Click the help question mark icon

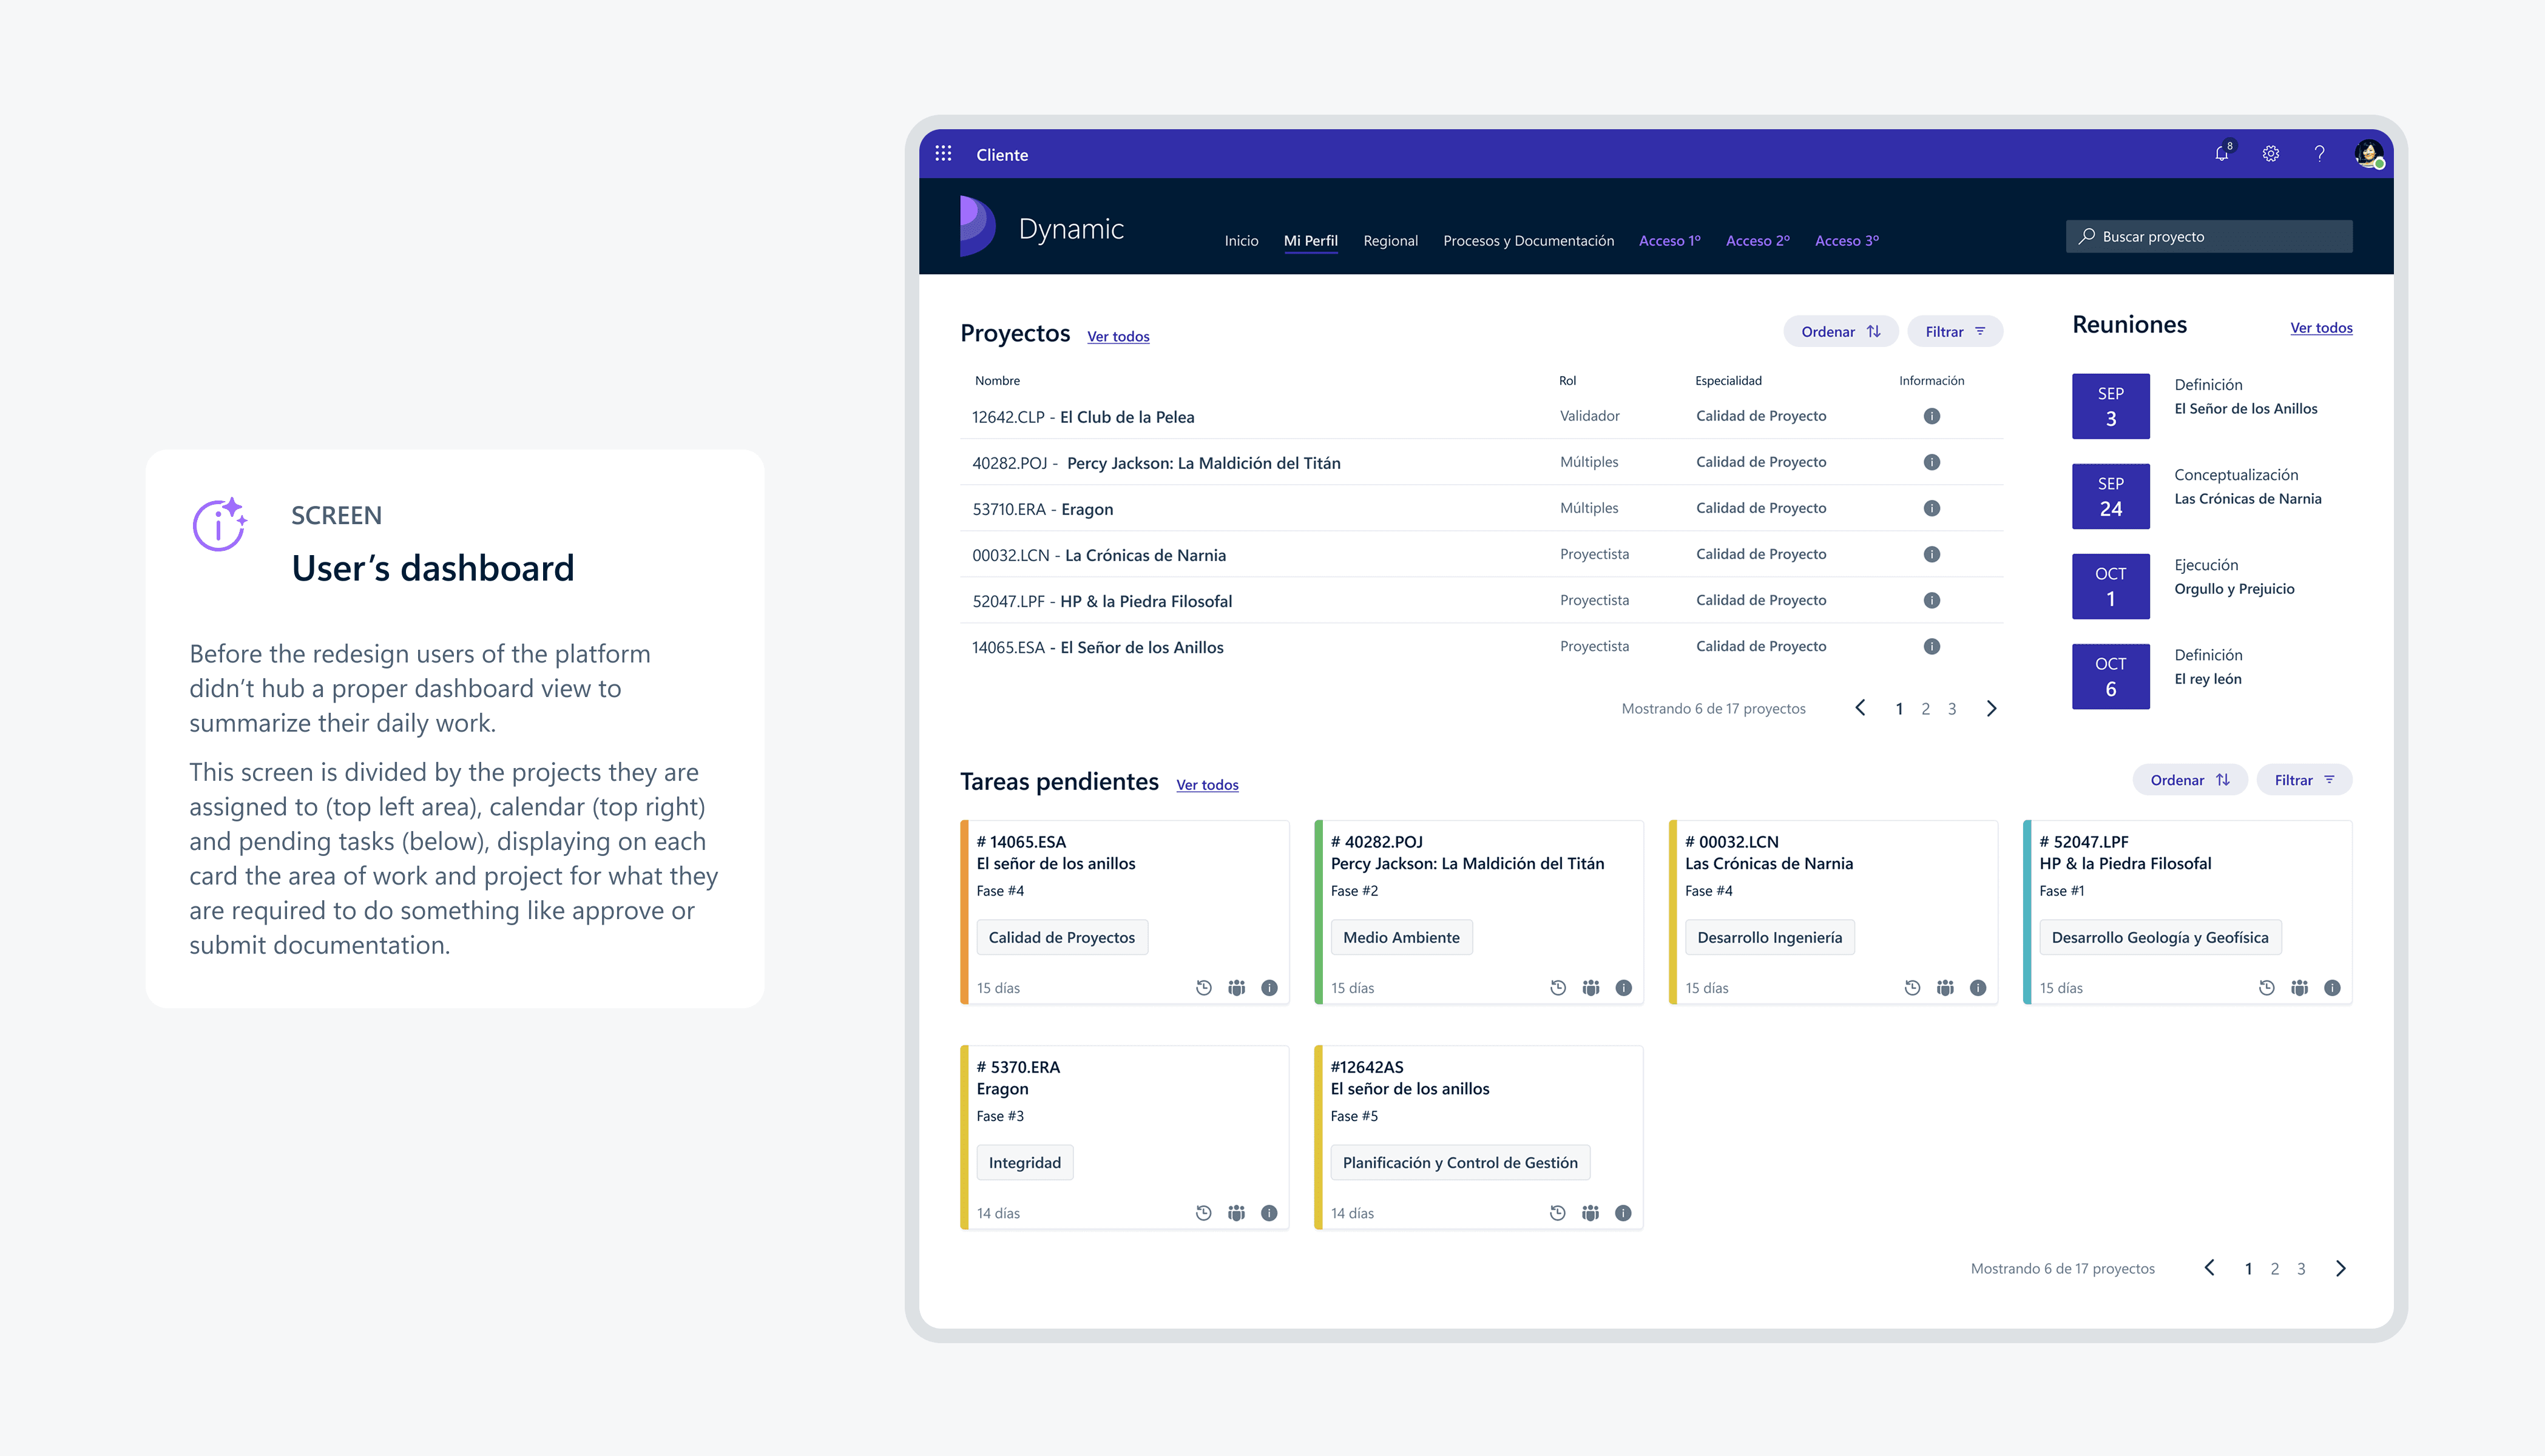2319,154
